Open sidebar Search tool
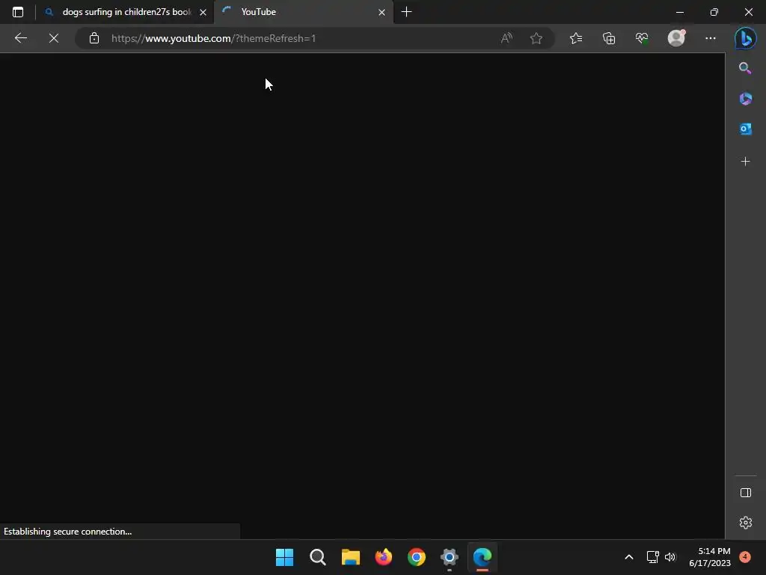 [x=745, y=68]
